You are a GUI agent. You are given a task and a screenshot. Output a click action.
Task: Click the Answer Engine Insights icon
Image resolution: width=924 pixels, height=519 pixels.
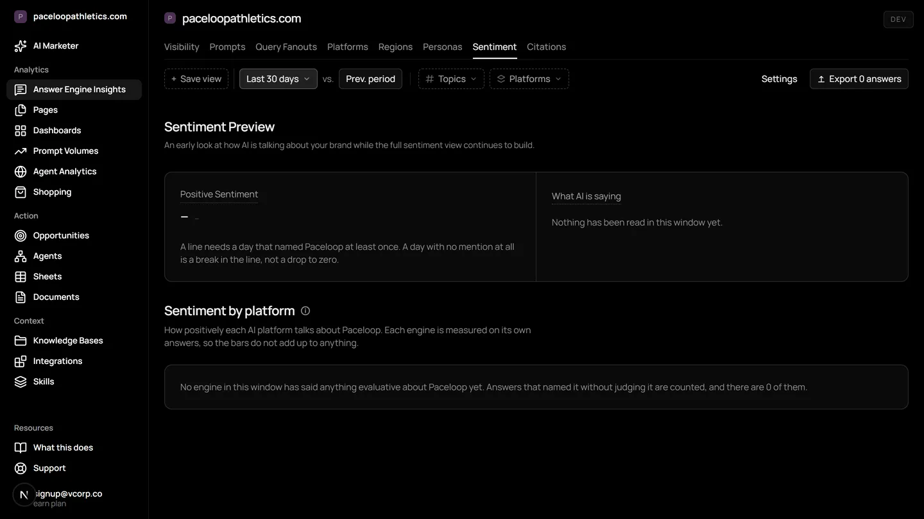click(21, 90)
